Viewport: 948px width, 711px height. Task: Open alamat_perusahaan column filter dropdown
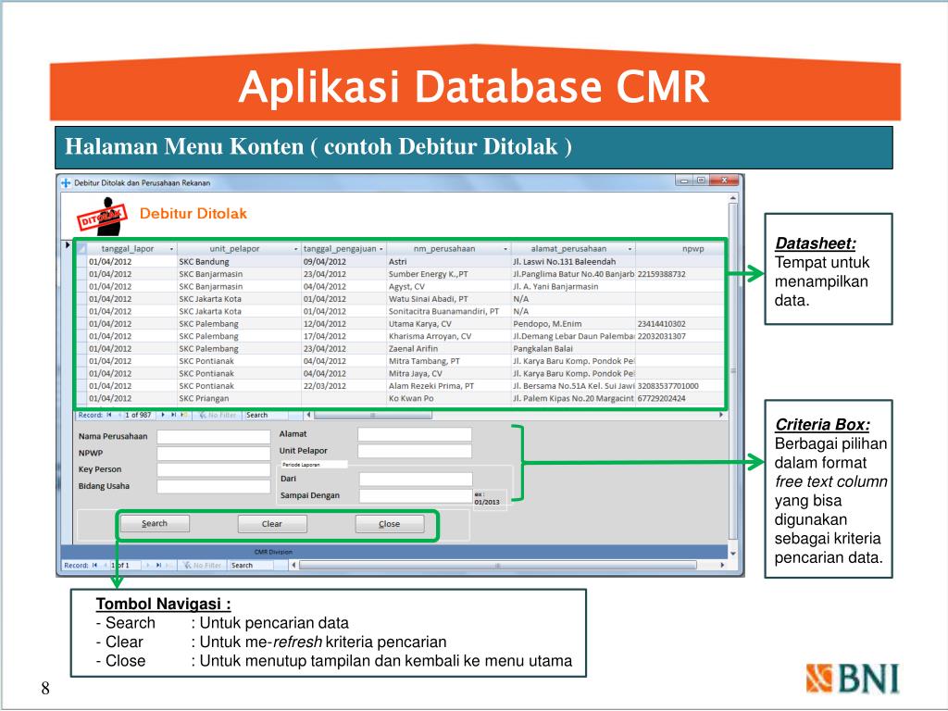630,249
